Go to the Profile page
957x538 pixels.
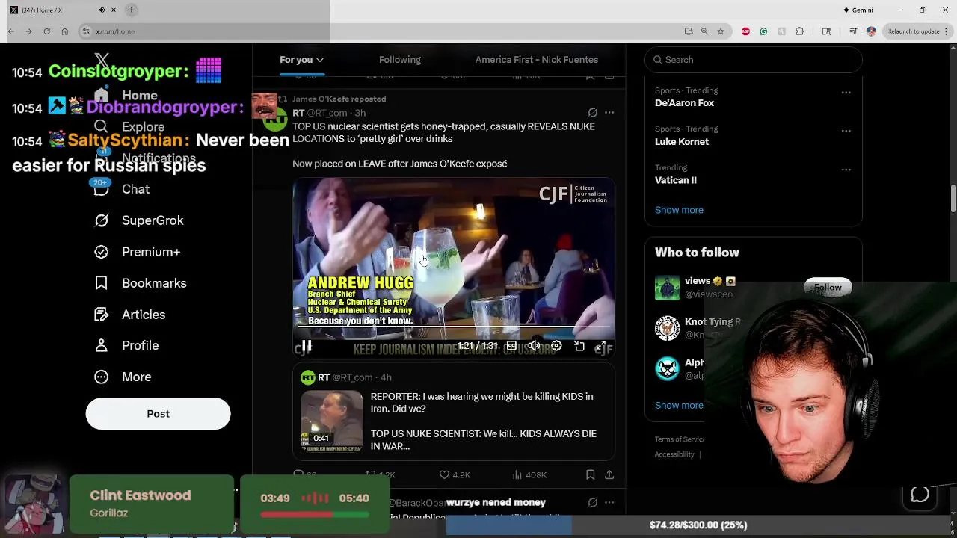pos(126,345)
